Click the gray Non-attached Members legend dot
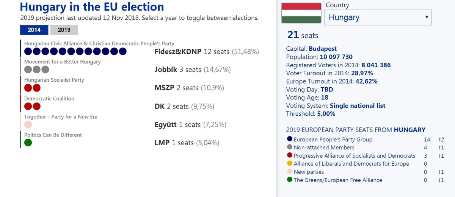 point(290,147)
